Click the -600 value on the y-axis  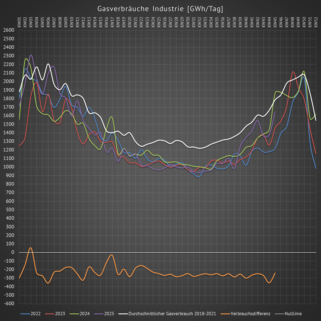click(8, 304)
